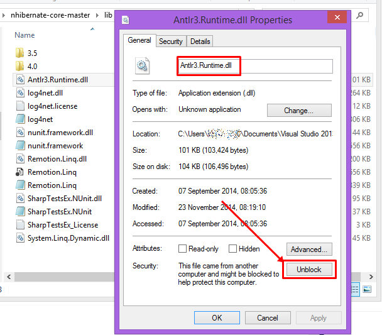Click the SharpTestsEx.NUnit notepad icon
The image size is (382, 335).
point(20,211)
